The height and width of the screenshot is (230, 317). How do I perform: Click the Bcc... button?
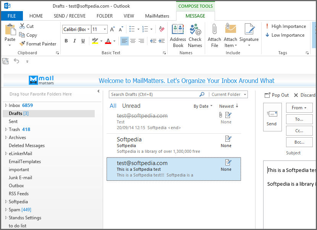click(x=299, y=142)
